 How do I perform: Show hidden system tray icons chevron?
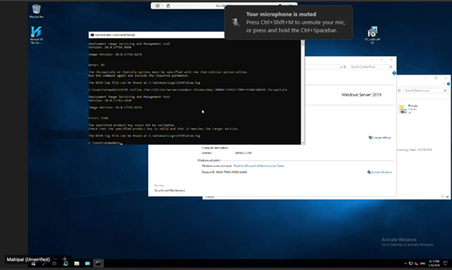pos(405,263)
